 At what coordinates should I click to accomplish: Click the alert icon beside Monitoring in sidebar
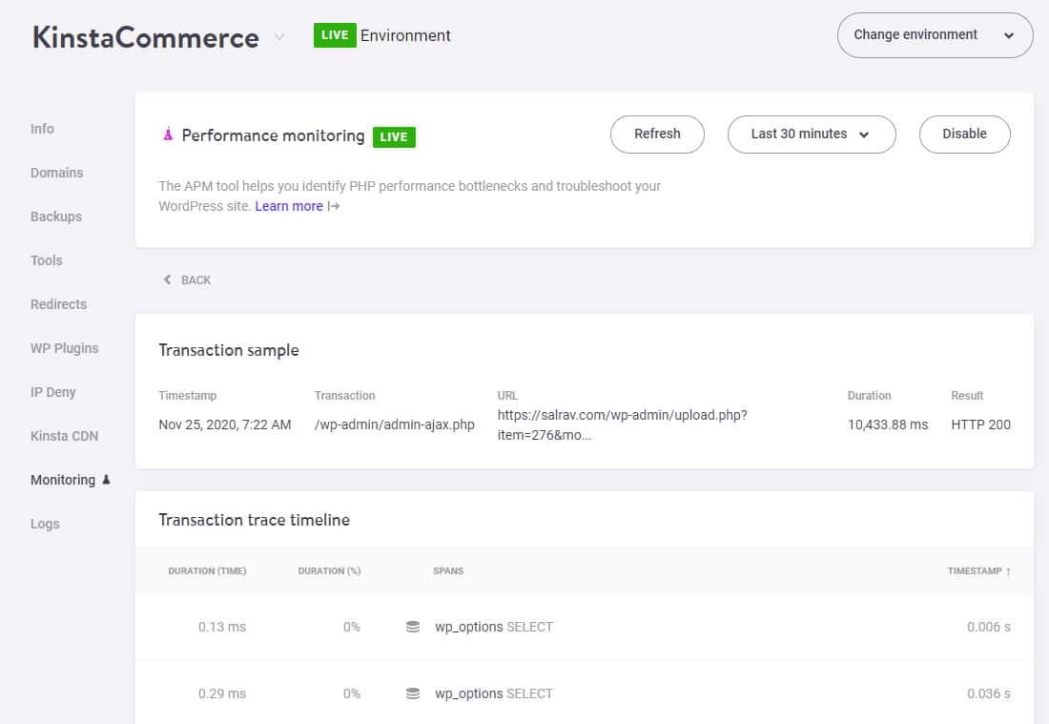pyautogui.click(x=105, y=480)
